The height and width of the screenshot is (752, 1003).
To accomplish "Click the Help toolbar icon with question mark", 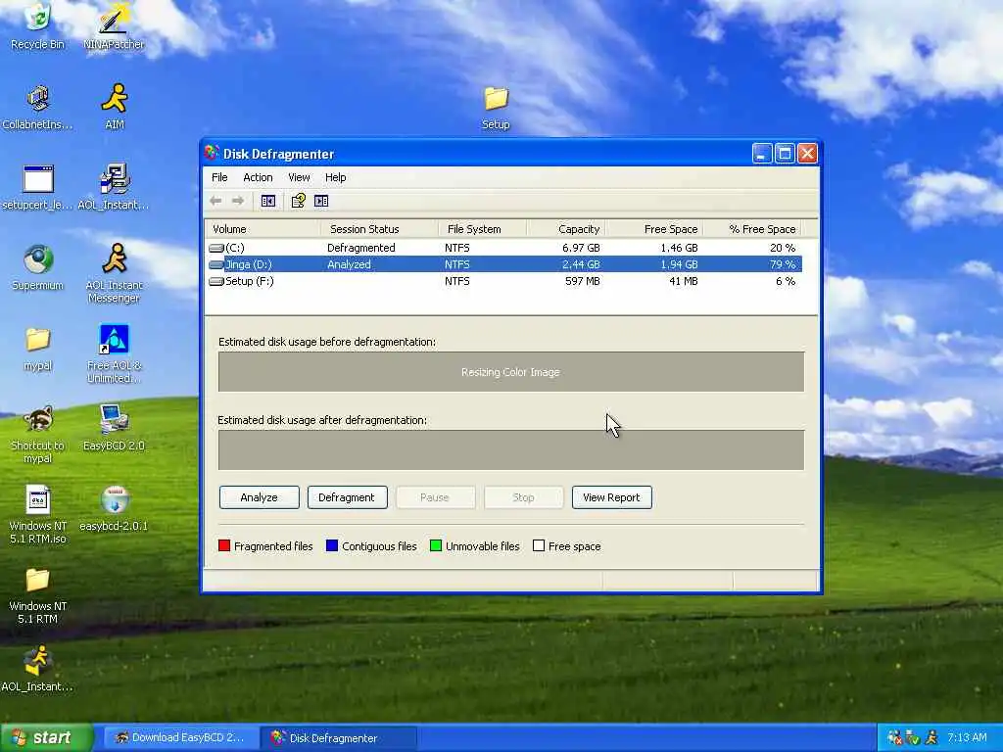I will click(x=298, y=201).
